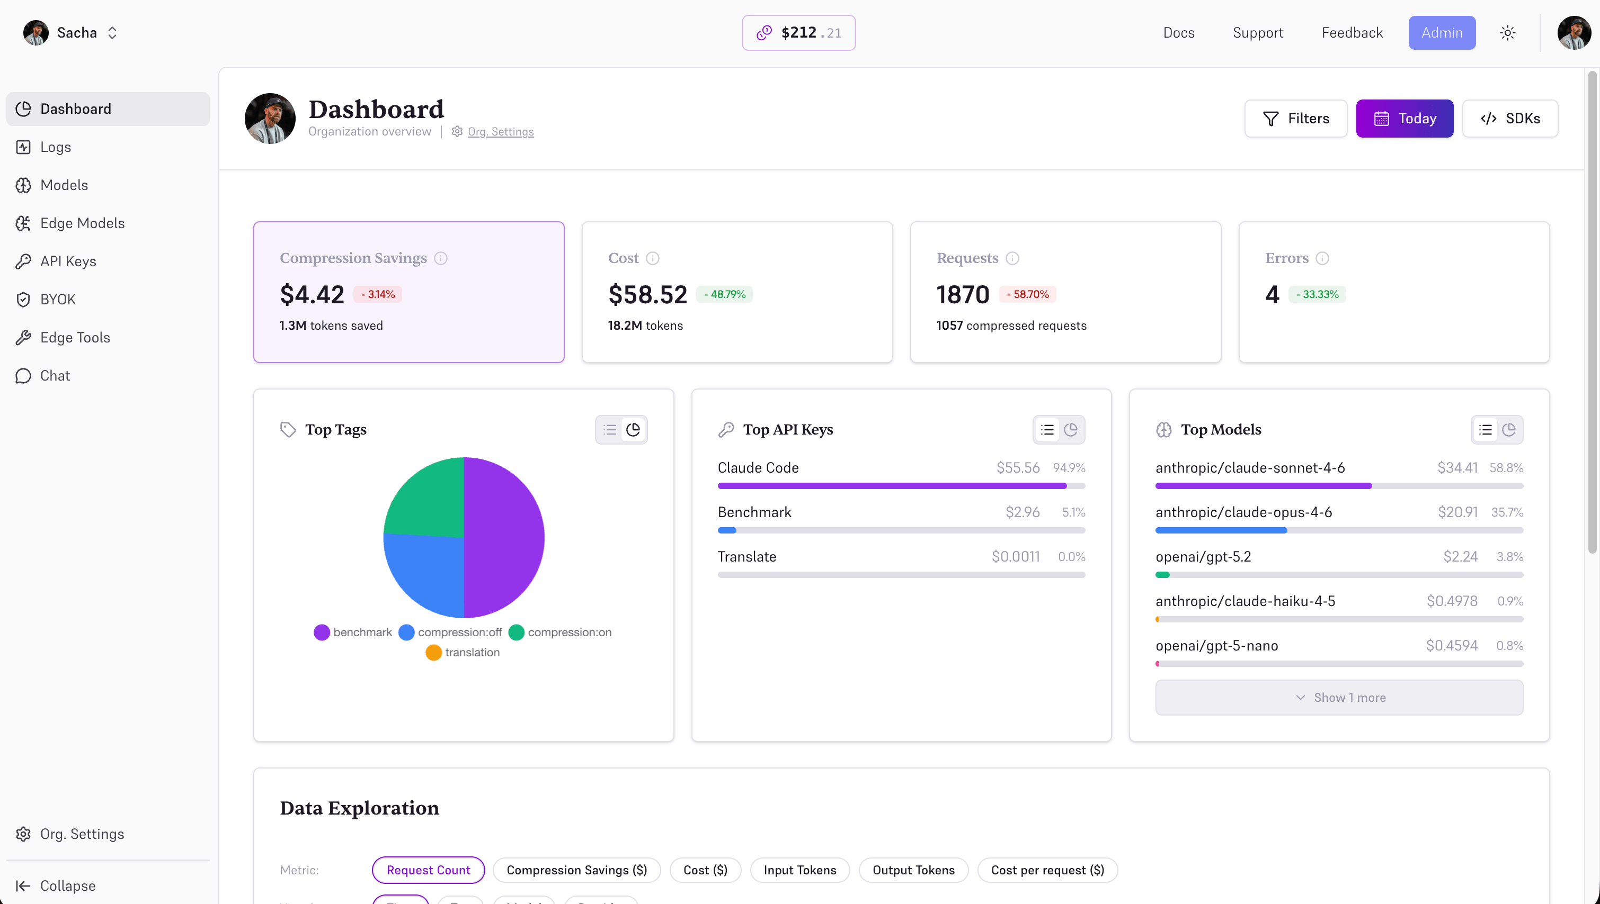1600x904 pixels.
Task: Go to Models in the sidebar
Action: pos(108,185)
